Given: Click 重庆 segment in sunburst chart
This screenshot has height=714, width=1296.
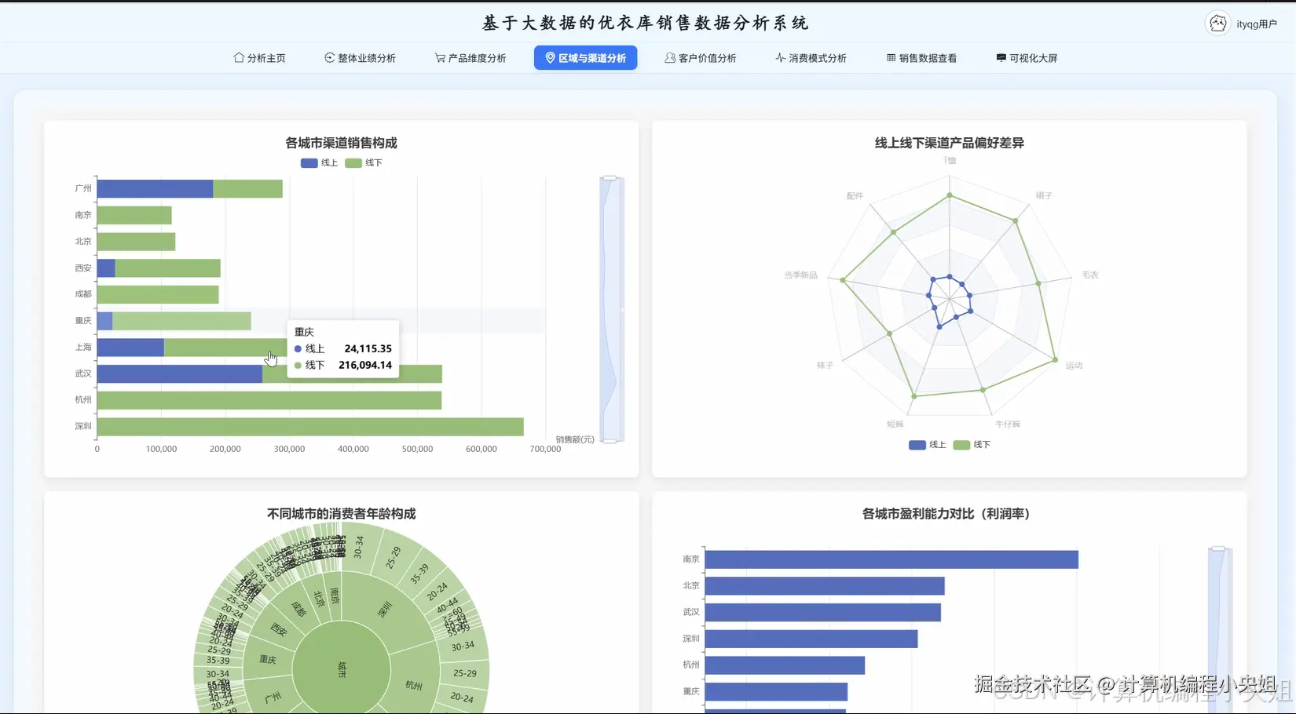Looking at the screenshot, I should [x=268, y=660].
